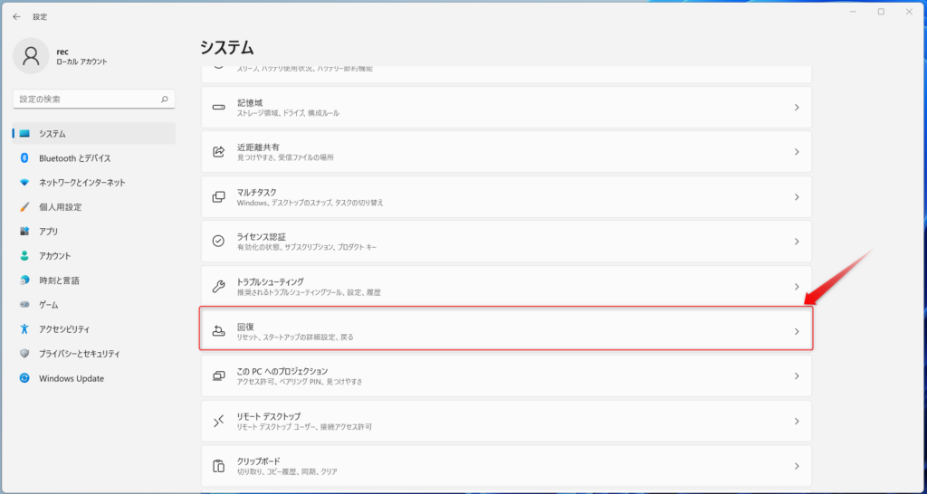927x494 pixels.
Task: Click the 見つけやすさ、受信ファイルの場所 description
Action: coord(285,157)
